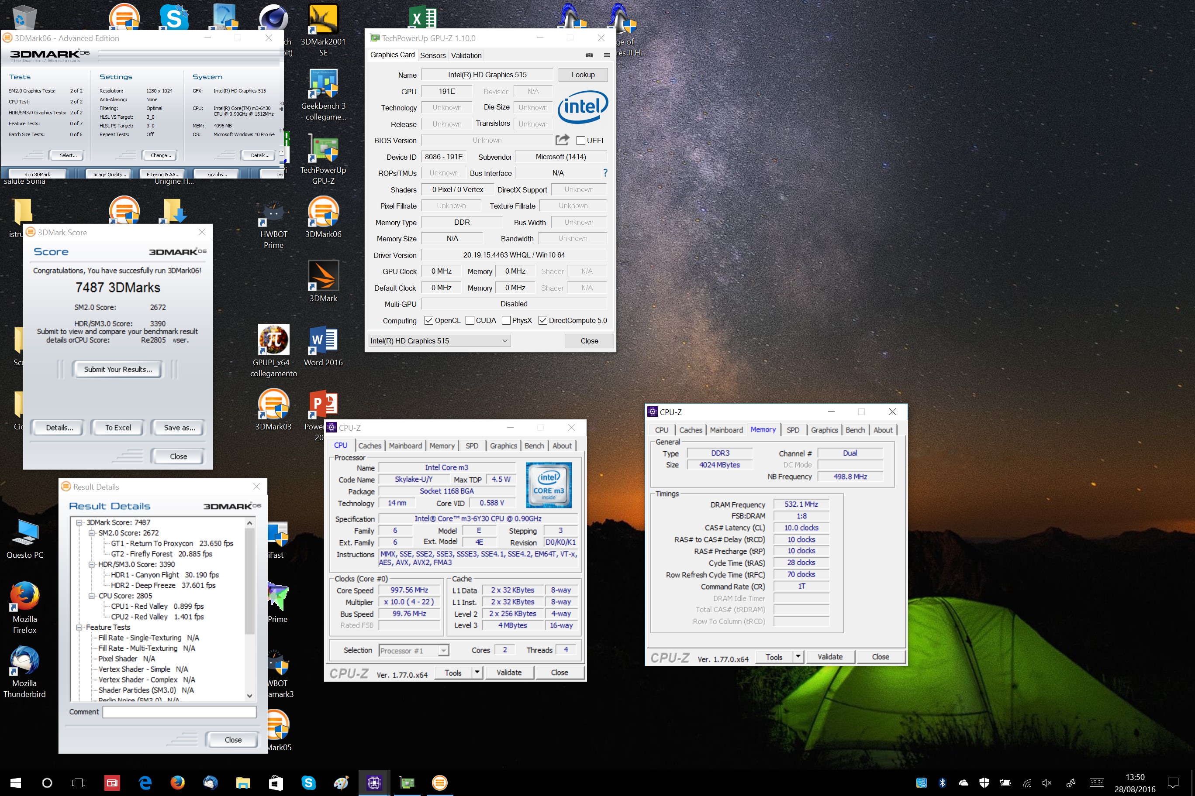This screenshot has width=1195, height=796.
Task: Click the Run 3DMark button
Action: (x=37, y=174)
